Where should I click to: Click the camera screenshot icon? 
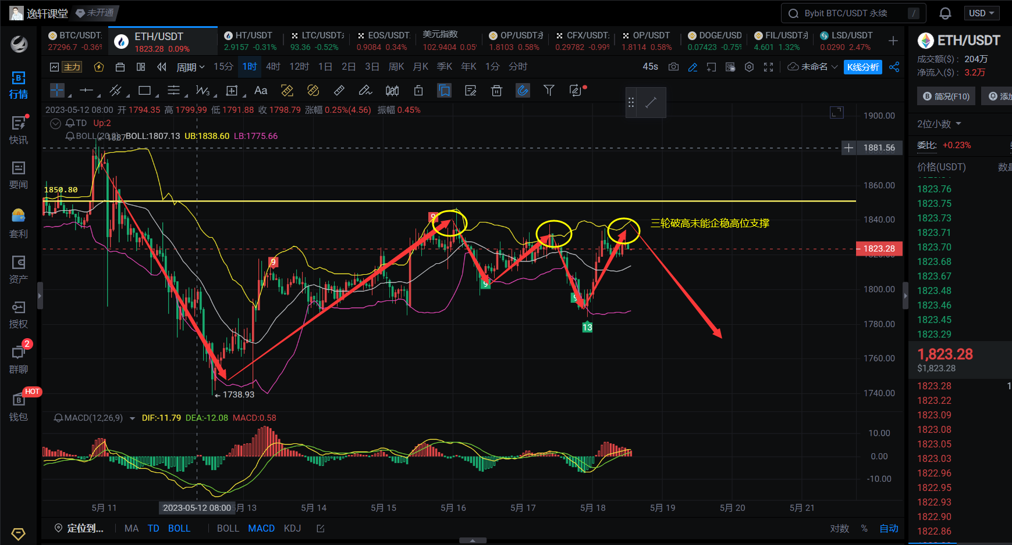click(673, 67)
